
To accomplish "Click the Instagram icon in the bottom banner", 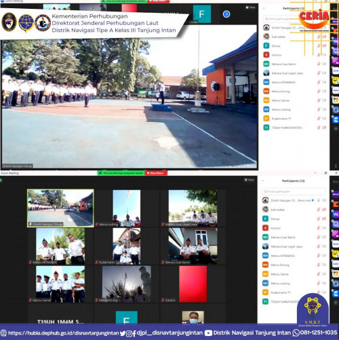I will [x=129, y=333].
